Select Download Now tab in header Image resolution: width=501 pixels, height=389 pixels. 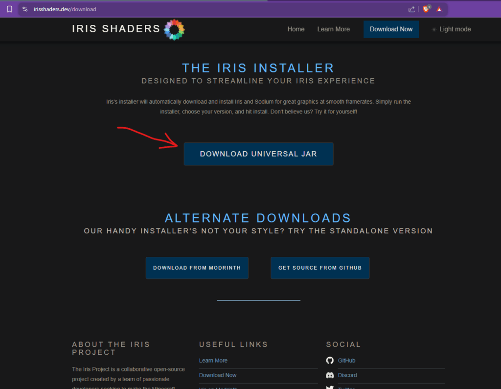click(391, 29)
